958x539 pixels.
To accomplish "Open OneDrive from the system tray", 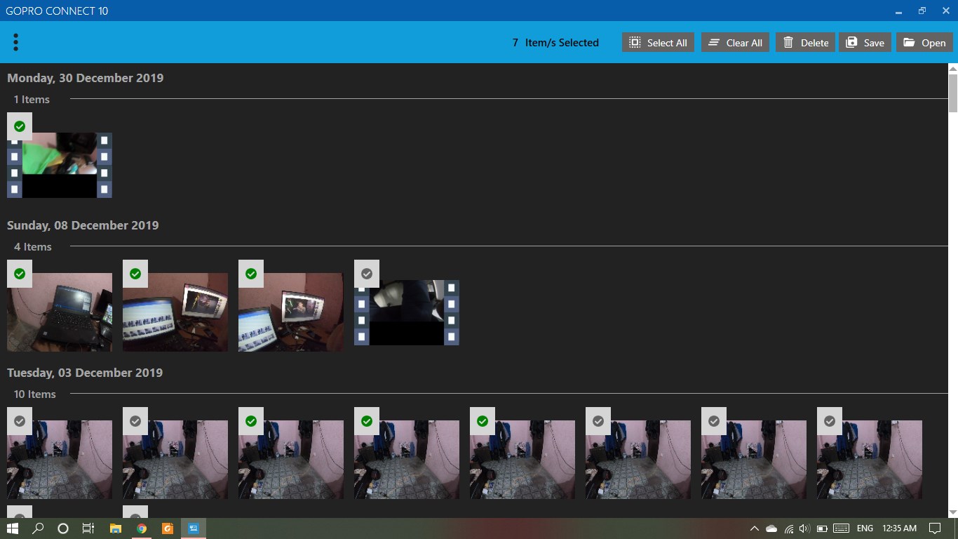I will point(771,528).
